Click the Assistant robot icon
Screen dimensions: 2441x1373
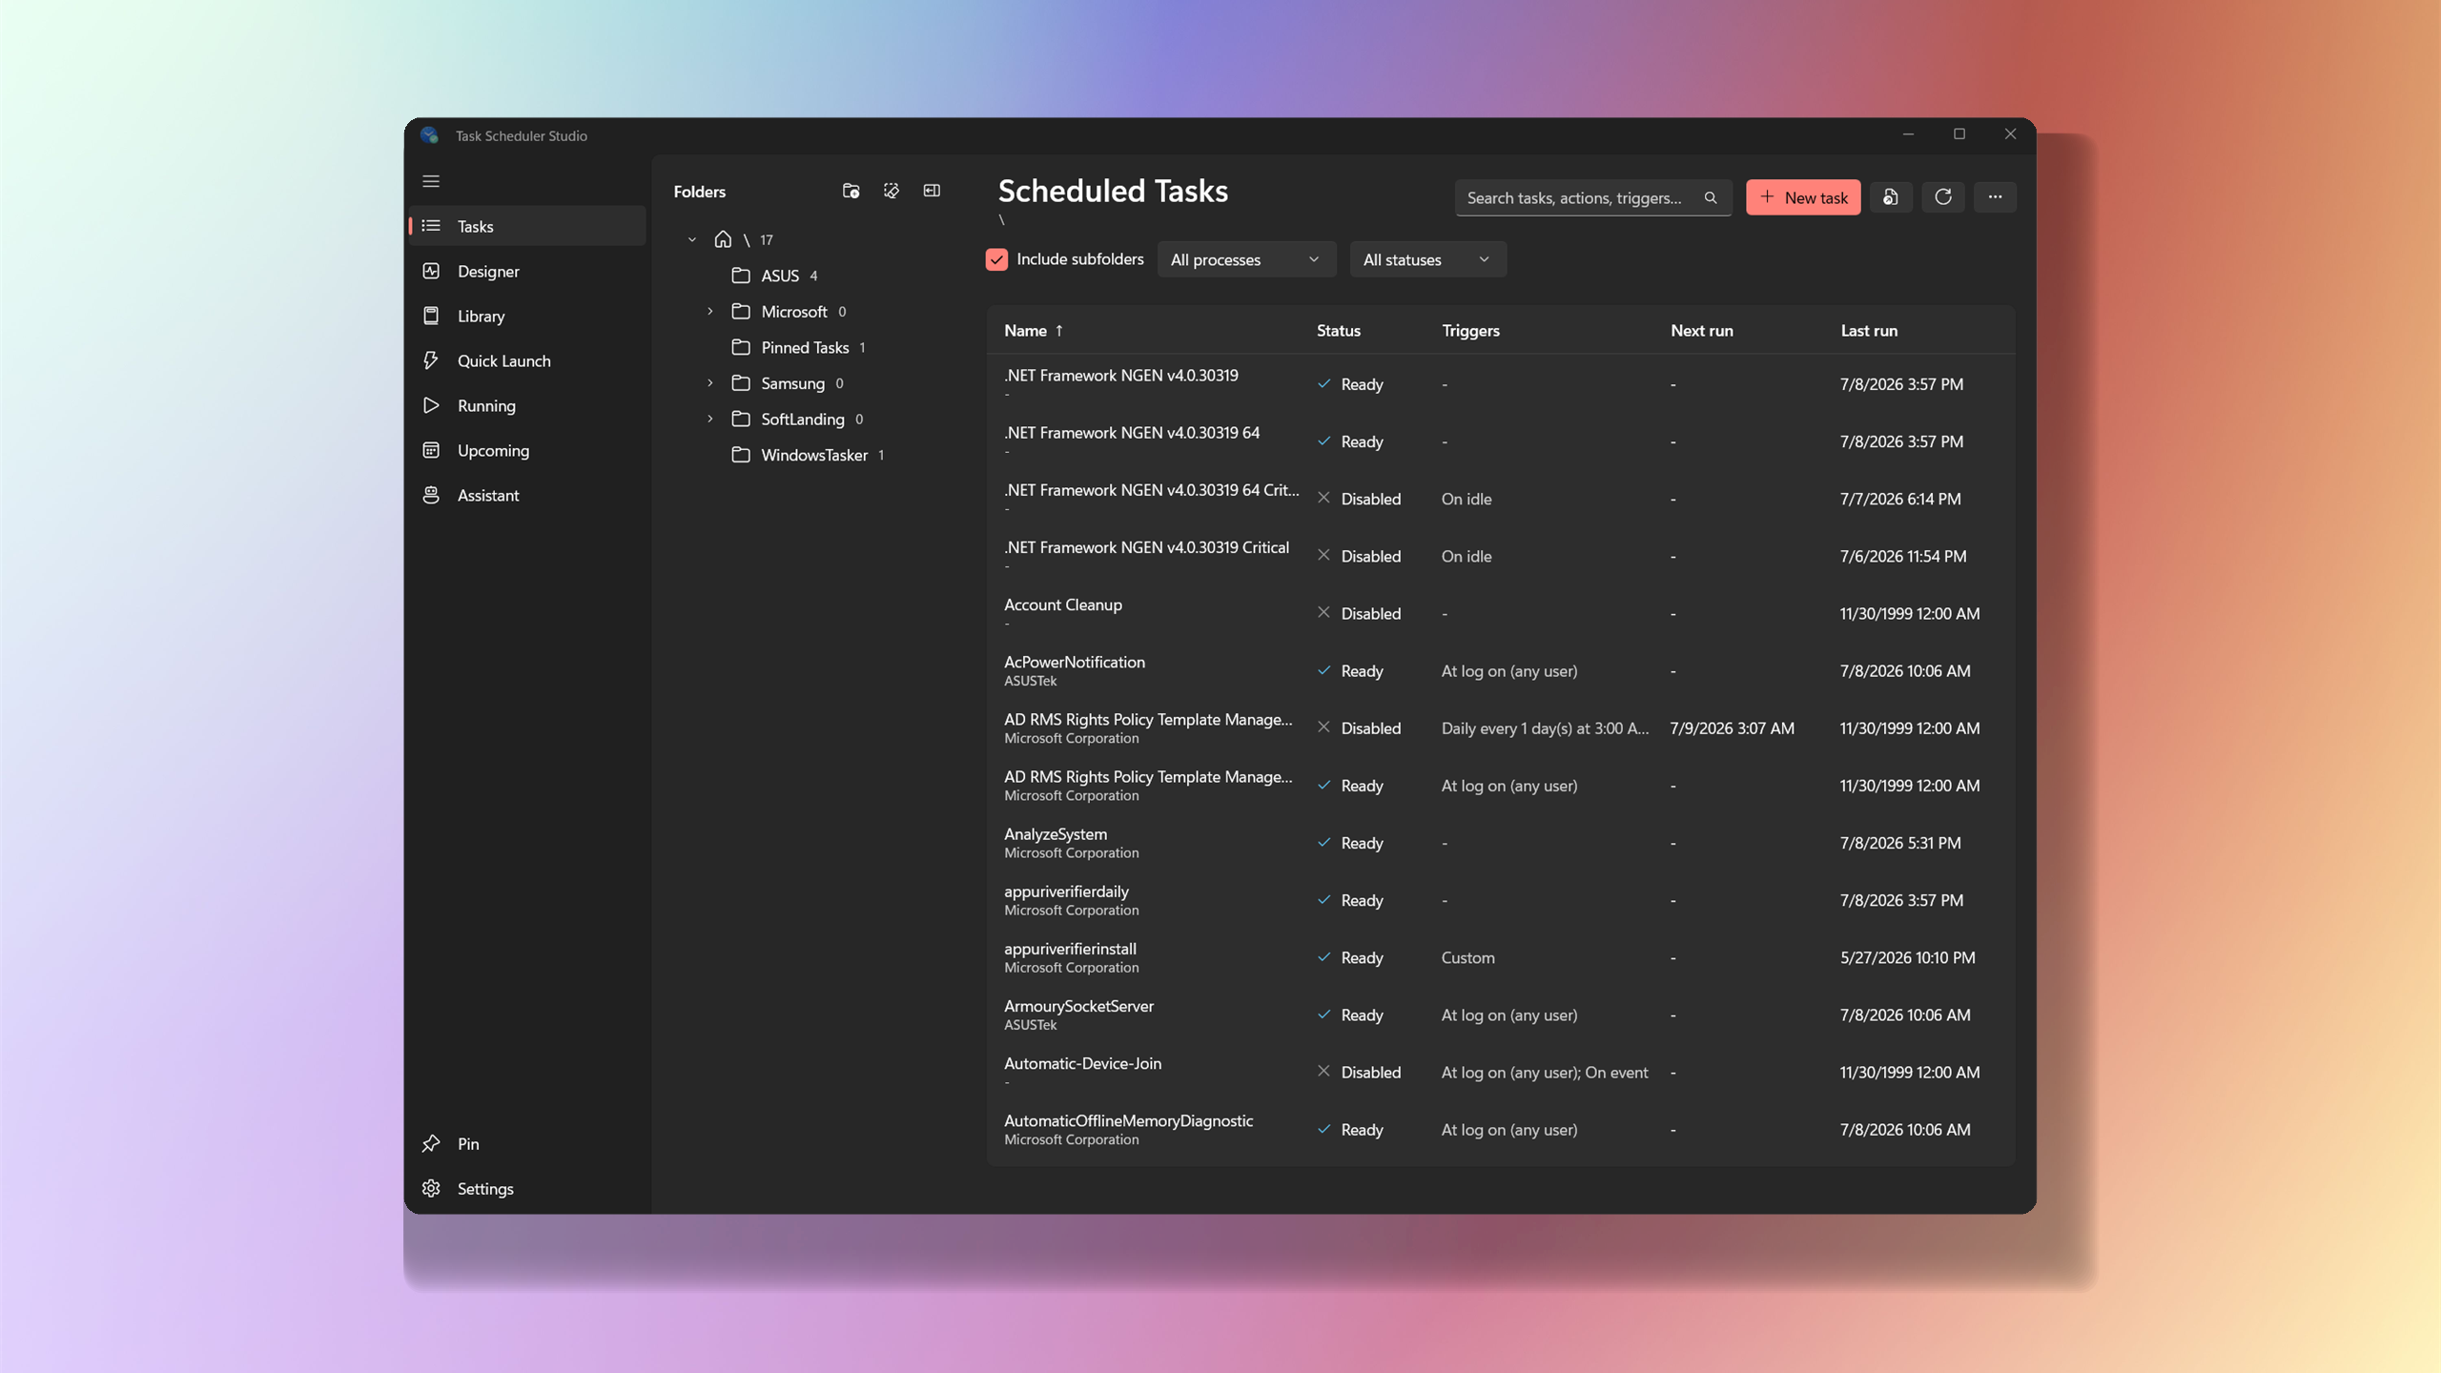coord(431,495)
